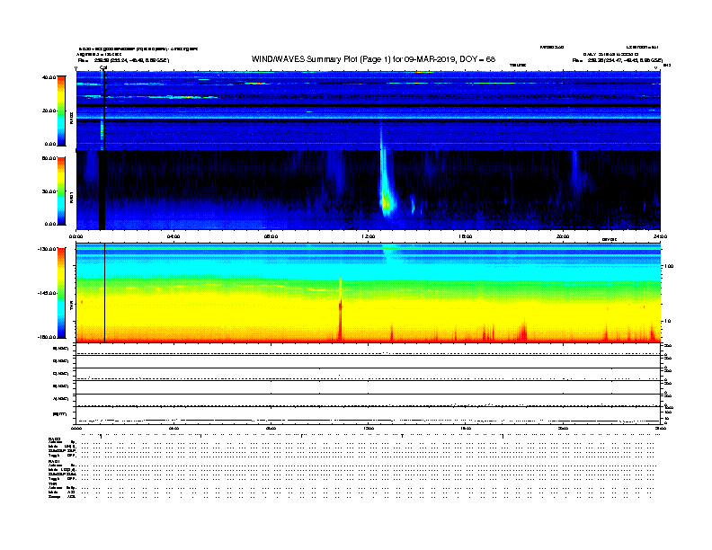Click the 04:00 tick label under RAD1 panel
Viewport: 712px width, 550px height.
(174, 236)
